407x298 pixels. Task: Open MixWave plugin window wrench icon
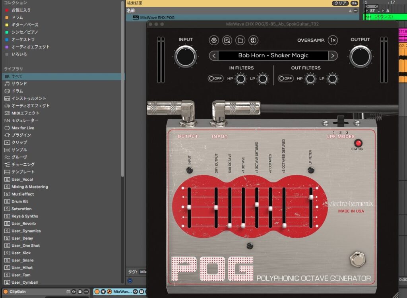(109, 292)
